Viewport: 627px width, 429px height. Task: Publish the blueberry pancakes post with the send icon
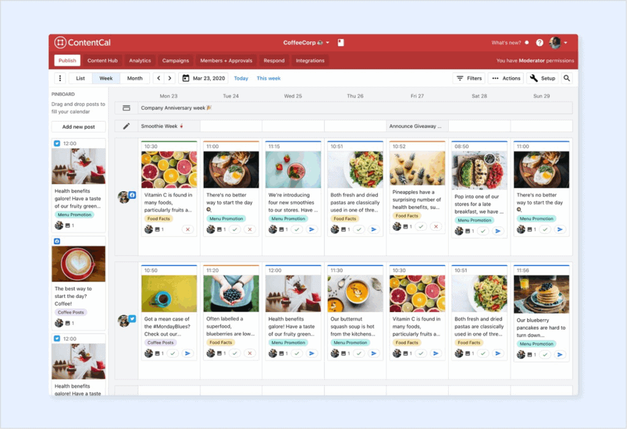560,354
